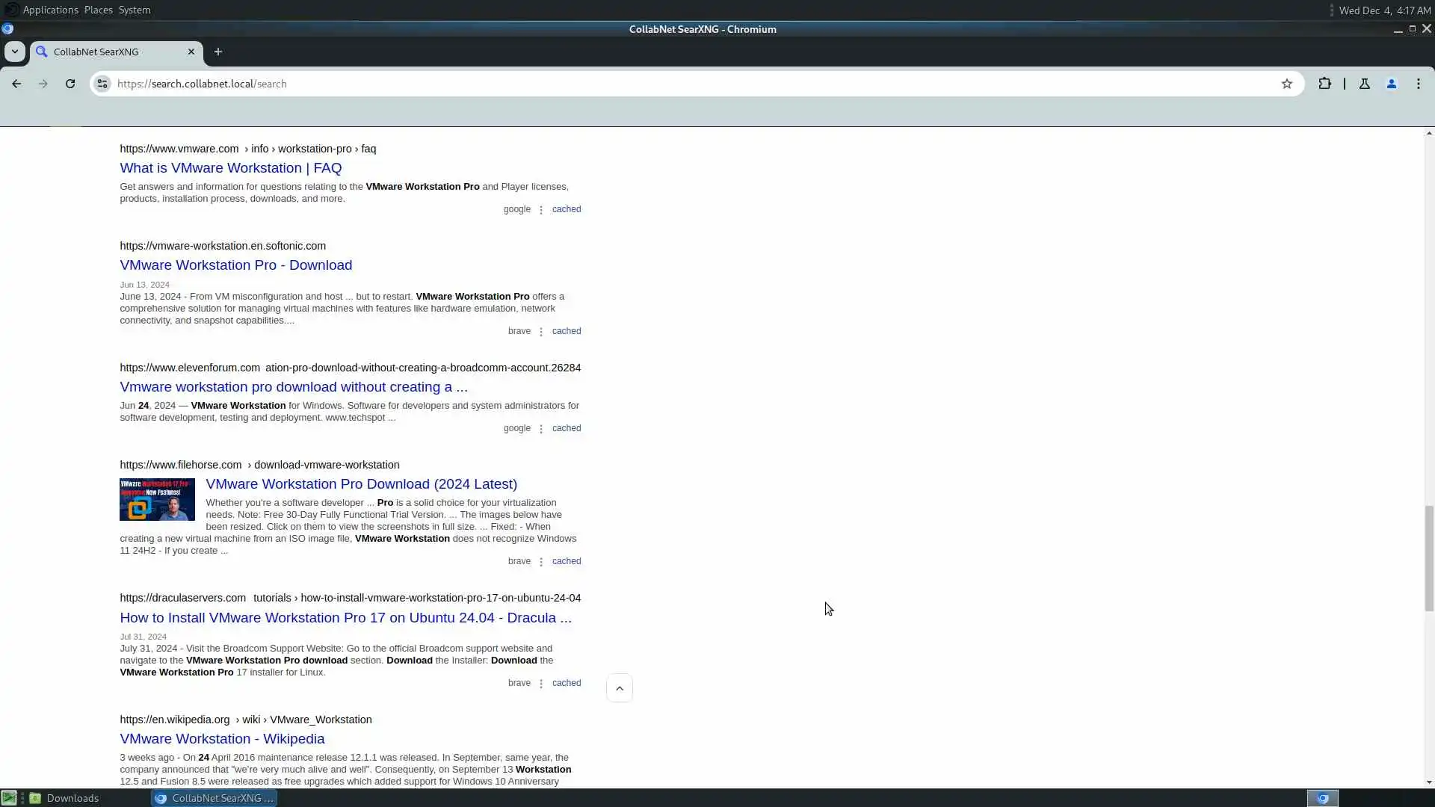Open the Applications menu
Viewport: 1435px width, 807px height.
click(x=50, y=10)
